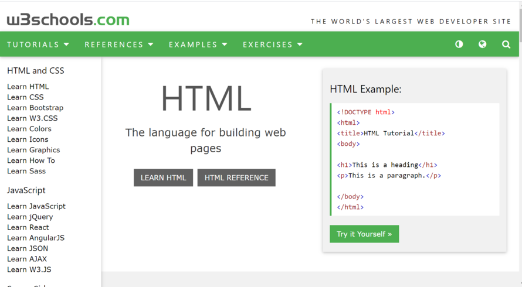Viewport: 522px width, 287px height.
Task: Click the dark LEARN HTML button
Action: pos(164,177)
